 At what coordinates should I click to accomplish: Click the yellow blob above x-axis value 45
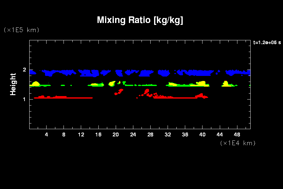[225, 84]
